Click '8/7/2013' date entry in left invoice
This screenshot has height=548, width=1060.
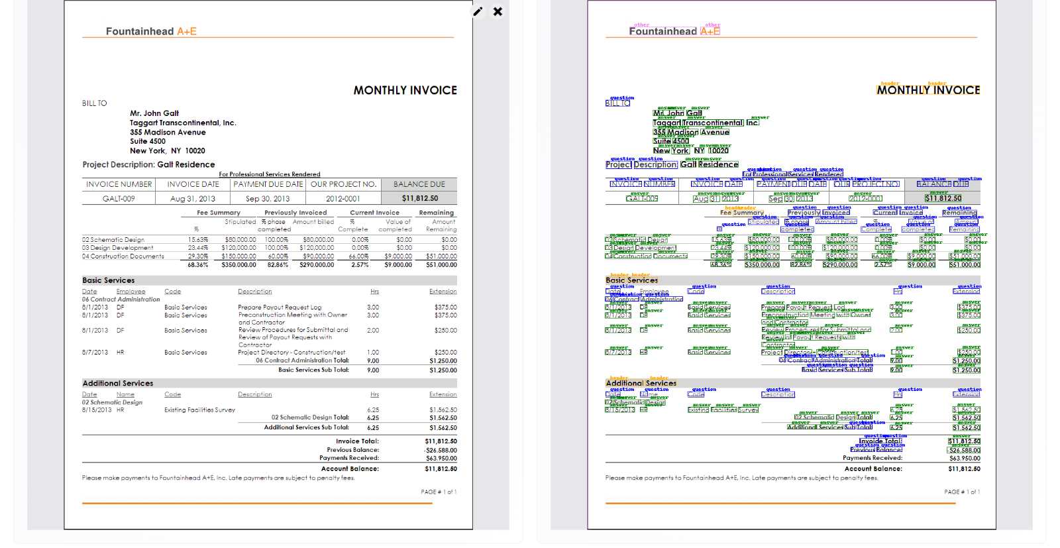95,353
